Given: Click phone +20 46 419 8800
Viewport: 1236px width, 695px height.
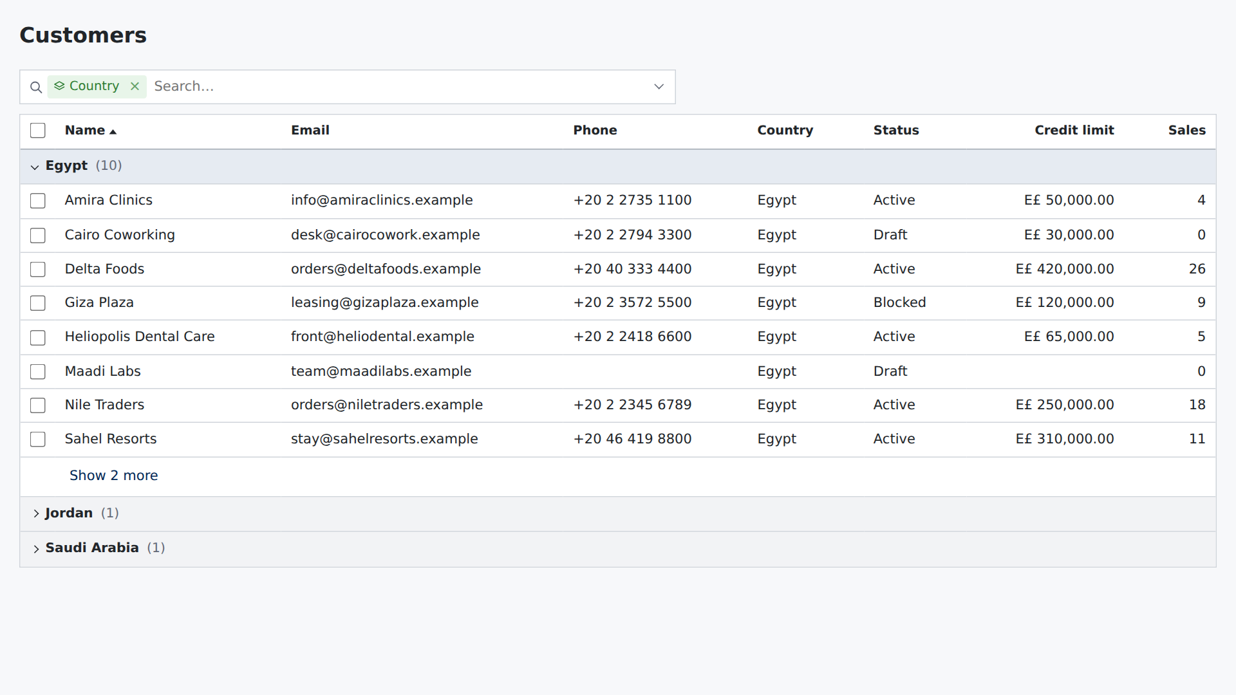Looking at the screenshot, I should (632, 439).
